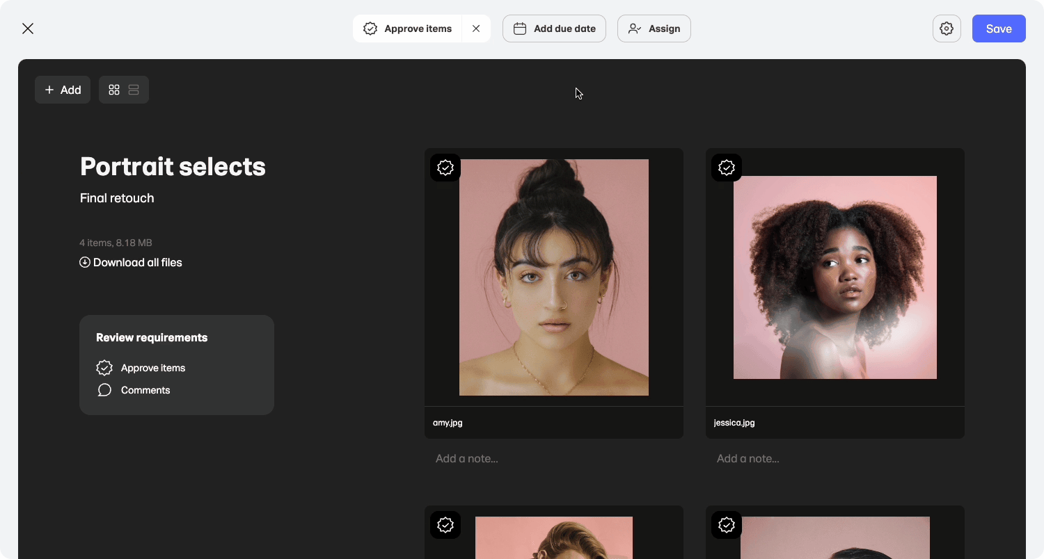The height and width of the screenshot is (559, 1044).
Task: Click the Add button to add items
Action: pyautogui.click(x=63, y=90)
